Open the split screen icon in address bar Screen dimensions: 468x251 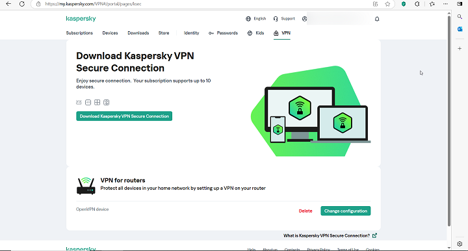pos(375,4)
